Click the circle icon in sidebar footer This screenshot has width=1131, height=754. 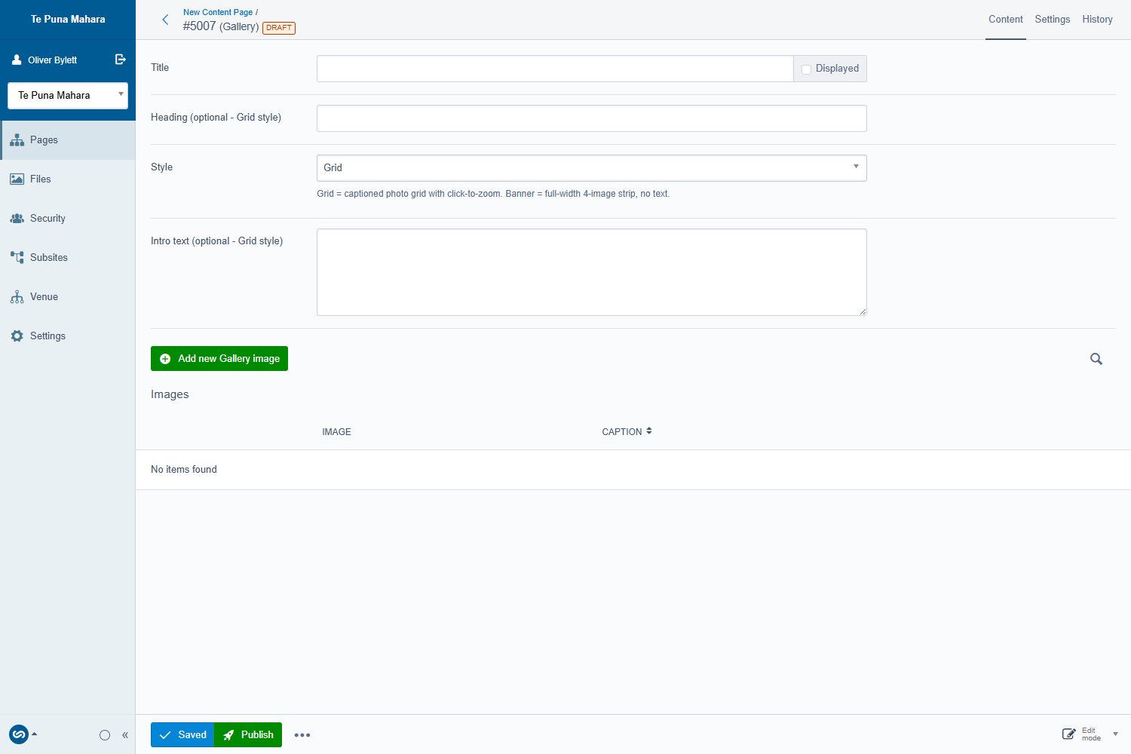click(x=105, y=735)
